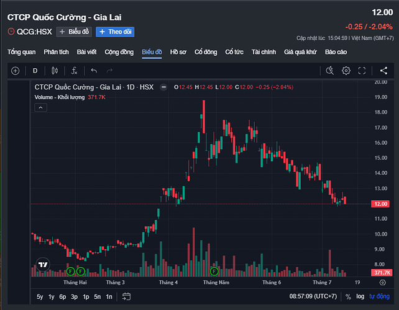
Task: Share the chart via share icon
Action: [383, 71]
